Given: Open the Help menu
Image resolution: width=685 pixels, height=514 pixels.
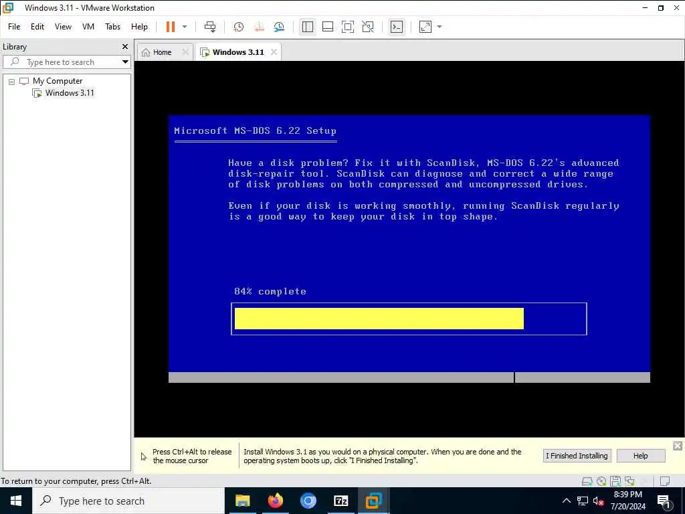Looking at the screenshot, I should click(x=139, y=27).
